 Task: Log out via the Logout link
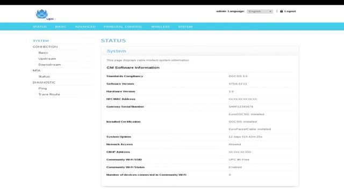290,11
